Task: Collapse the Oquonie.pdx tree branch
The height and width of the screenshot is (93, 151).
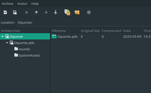Action: (x=7, y=43)
